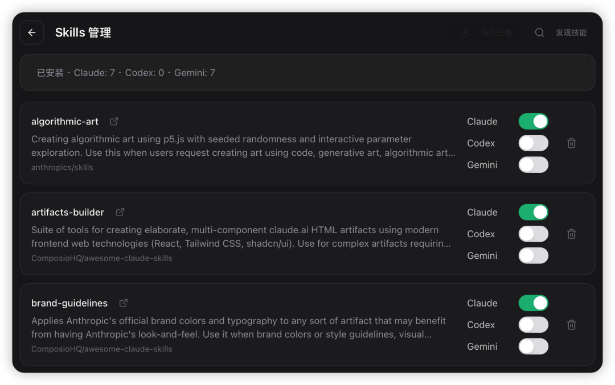Enable Gemini for algorithmic-art
This screenshot has height=385, width=615.
(x=533, y=165)
